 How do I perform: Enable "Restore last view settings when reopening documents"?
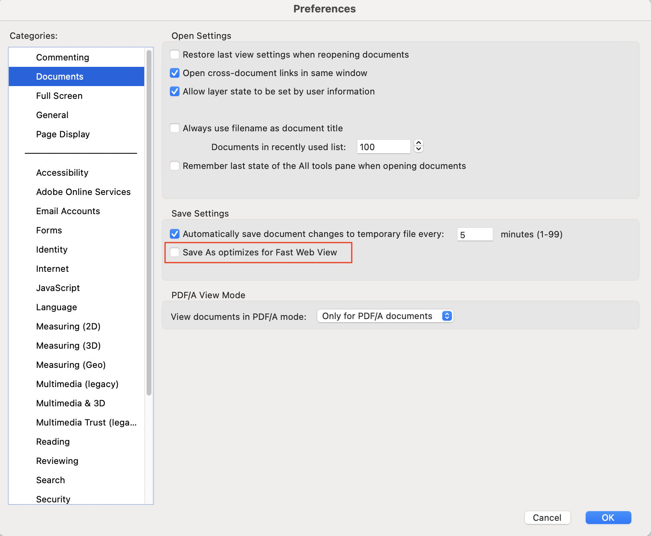[175, 54]
